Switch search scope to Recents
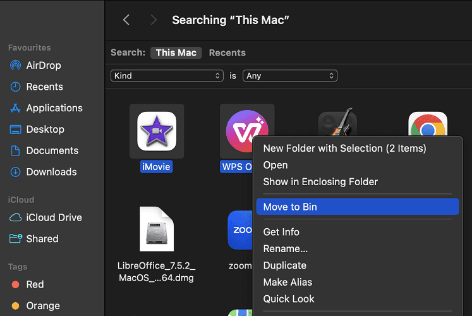 click(227, 52)
